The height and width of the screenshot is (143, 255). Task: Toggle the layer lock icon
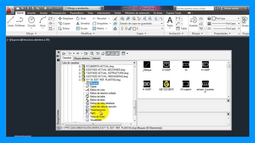click(x=130, y=28)
